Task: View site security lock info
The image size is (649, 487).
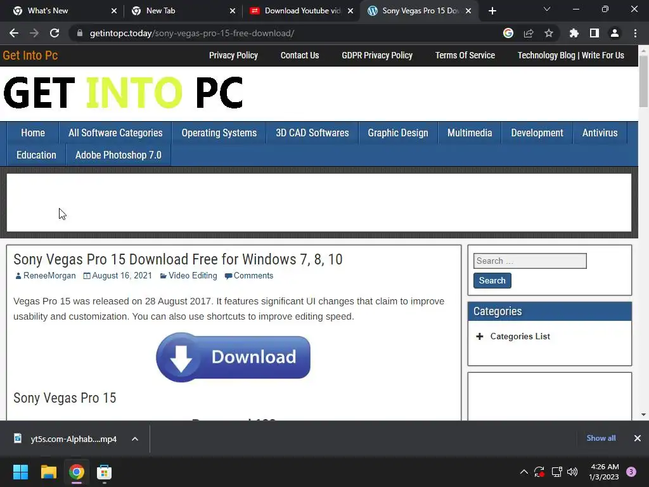Action: 80,33
